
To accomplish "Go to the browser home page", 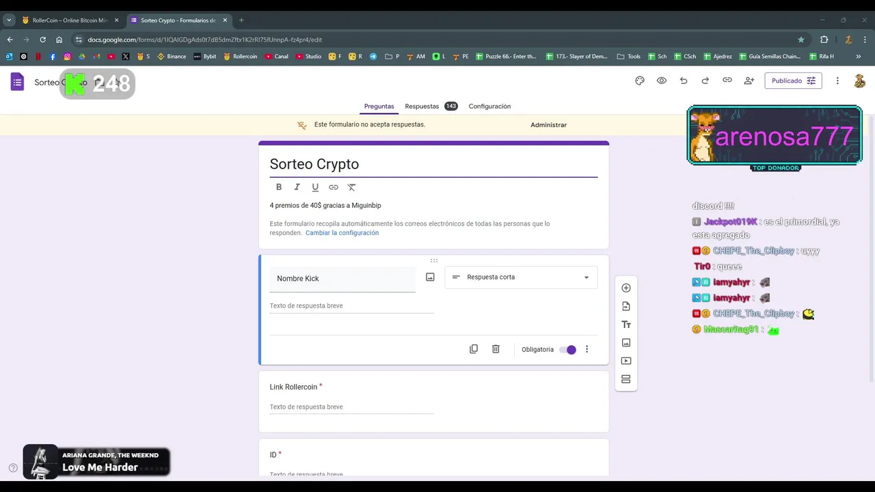I will click(x=59, y=40).
